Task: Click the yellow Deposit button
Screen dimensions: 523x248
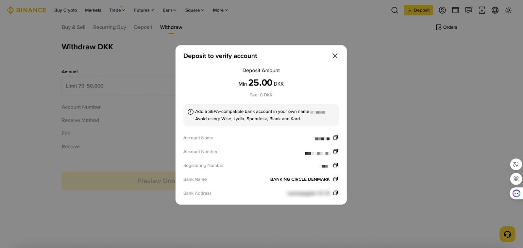Action: click(x=418, y=10)
